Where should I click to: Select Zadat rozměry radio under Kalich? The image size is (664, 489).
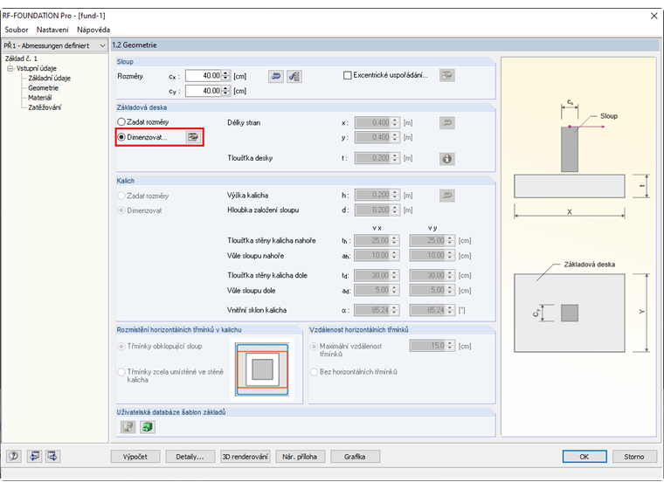pos(121,196)
